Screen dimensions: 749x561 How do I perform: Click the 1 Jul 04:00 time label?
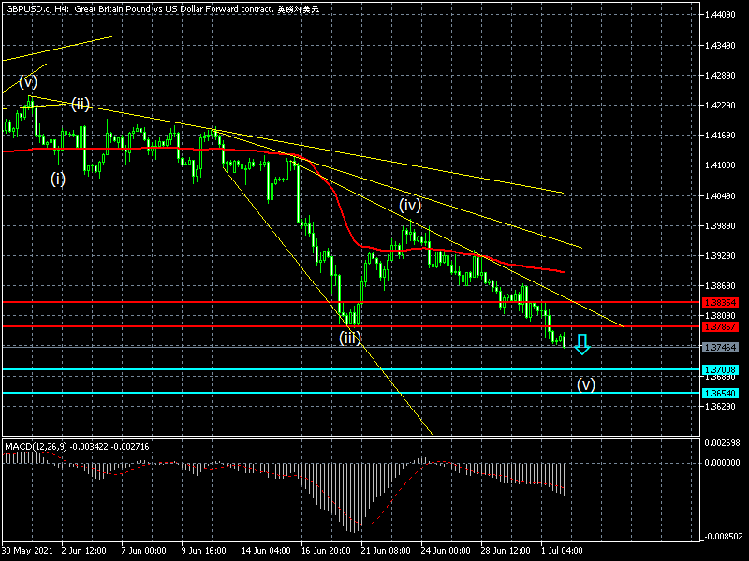(x=562, y=551)
